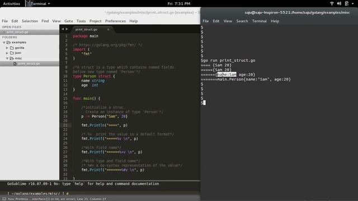
Task: Click the highlighted 'name:Sam' text in terminal
Action: [227, 74]
